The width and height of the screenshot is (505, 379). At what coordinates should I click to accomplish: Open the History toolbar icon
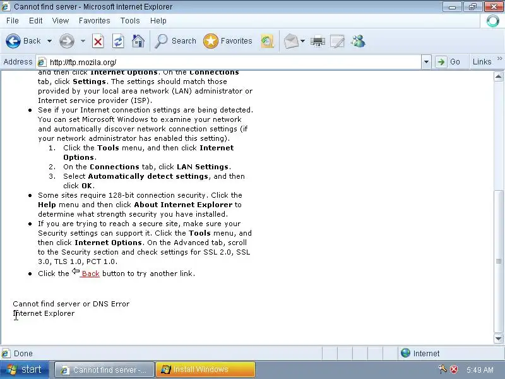(267, 41)
